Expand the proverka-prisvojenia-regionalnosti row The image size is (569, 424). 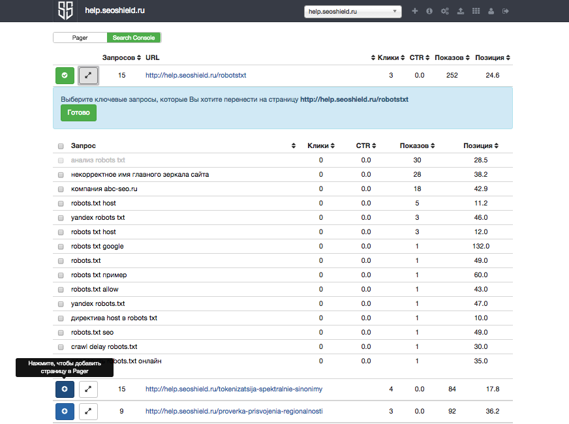[88, 412]
